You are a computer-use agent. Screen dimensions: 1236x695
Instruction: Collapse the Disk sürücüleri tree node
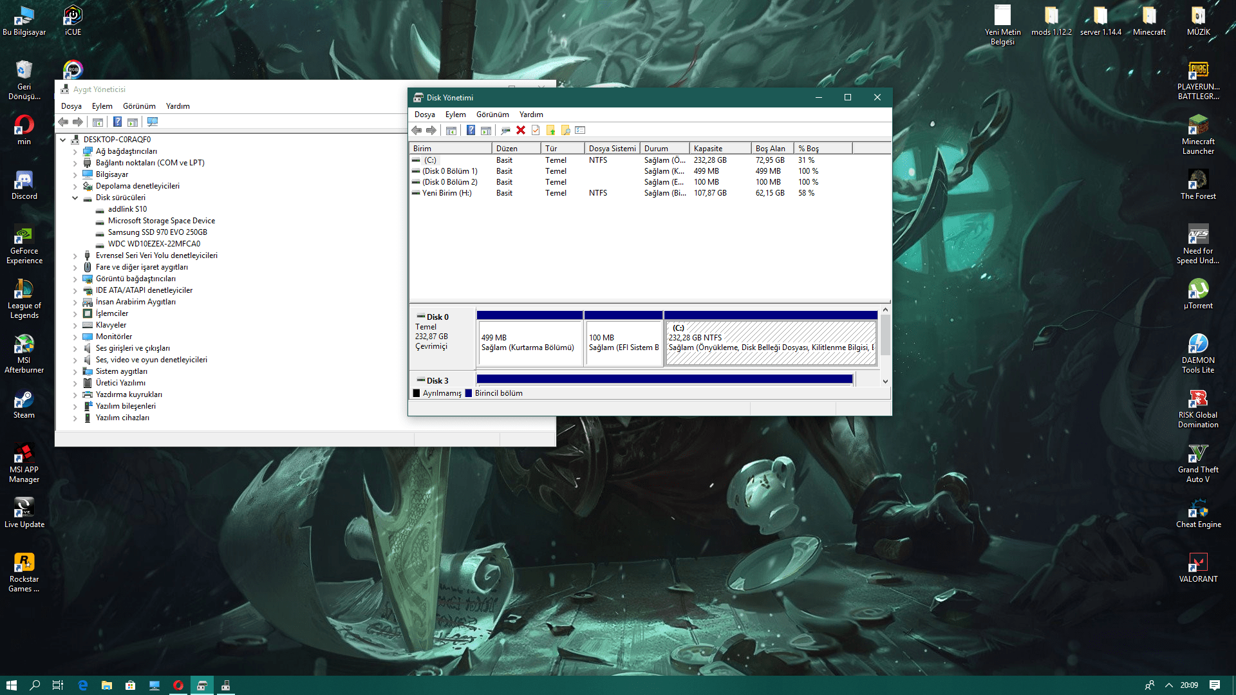click(x=75, y=198)
